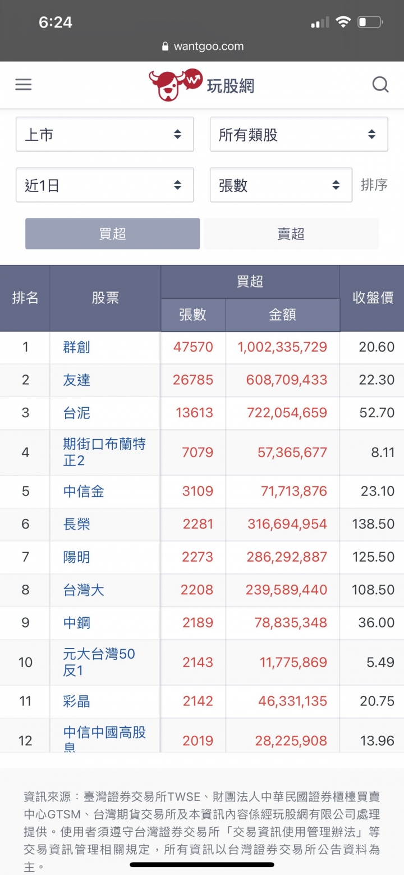Screen dimensions: 404x875
Task: Tap the search magnifier icon
Action: tap(380, 85)
